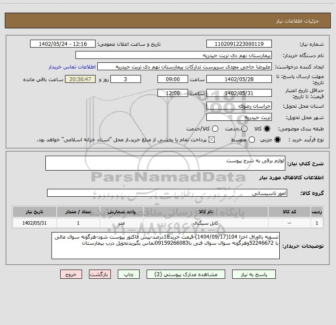Click the response deadline date 1402/05/28 field
Screen dimensions: 336x325
(239, 79)
